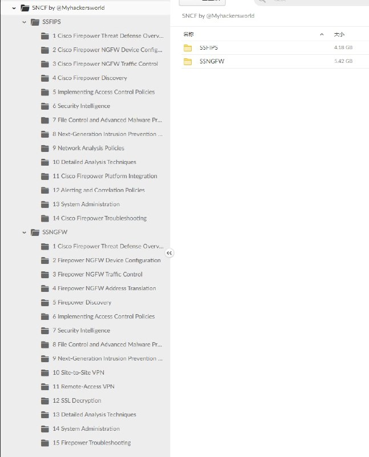This screenshot has width=369, height=457.
Task: Select 14 System Administration folder
Action: [x=86, y=428]
